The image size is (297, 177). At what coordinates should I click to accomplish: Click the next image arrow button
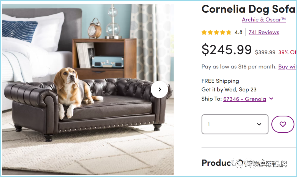[159, 89]
